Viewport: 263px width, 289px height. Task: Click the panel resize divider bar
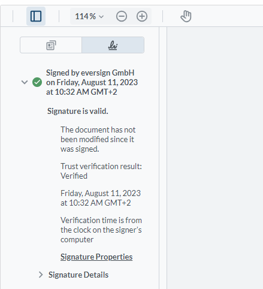click(x=163, y=158)
